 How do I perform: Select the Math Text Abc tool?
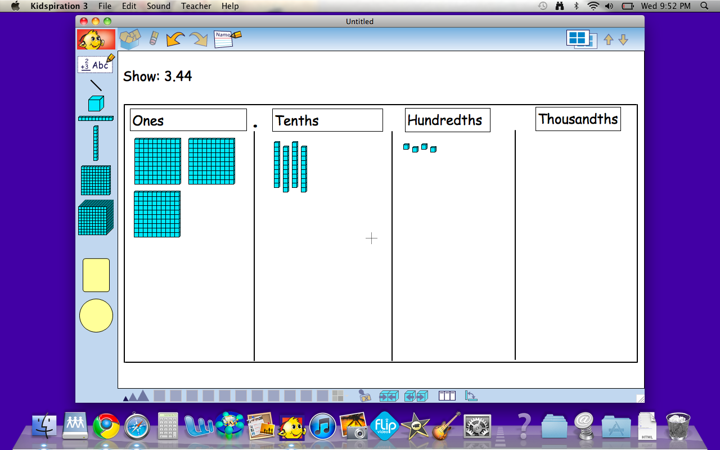pos(96,64)
